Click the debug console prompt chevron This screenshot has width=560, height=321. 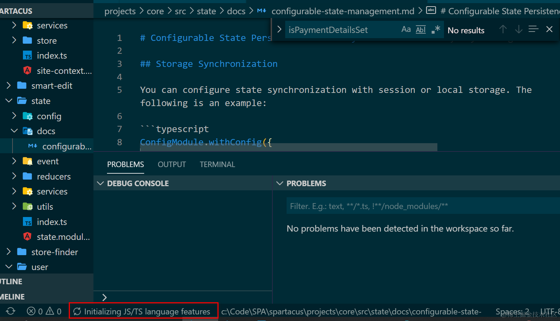[104, 297]
